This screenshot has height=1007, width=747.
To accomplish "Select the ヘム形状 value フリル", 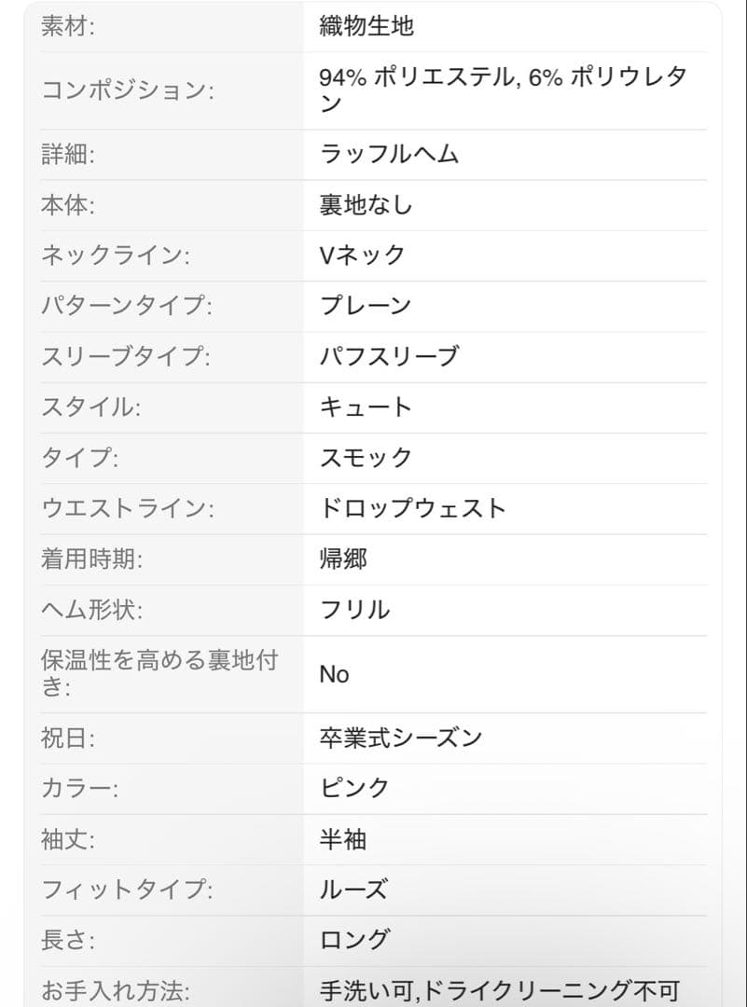I will pyautogui.click(x=354, y=610).
